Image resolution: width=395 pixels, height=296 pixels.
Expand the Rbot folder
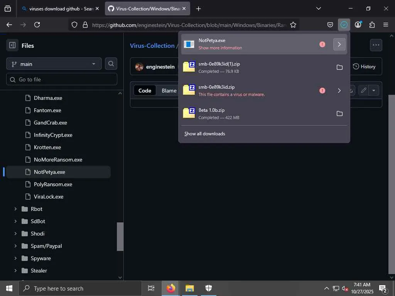point(15,209)
